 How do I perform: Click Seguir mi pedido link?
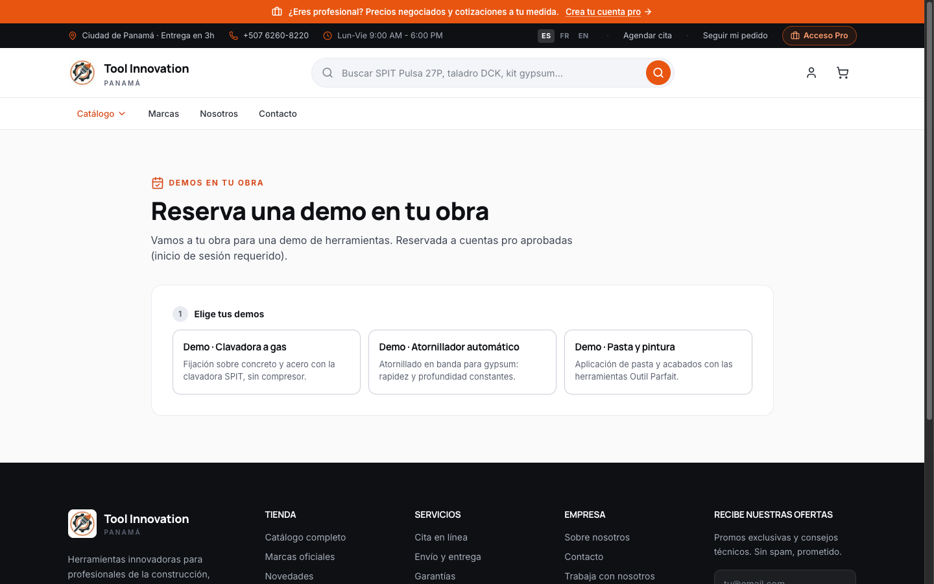tap(735, 36)
